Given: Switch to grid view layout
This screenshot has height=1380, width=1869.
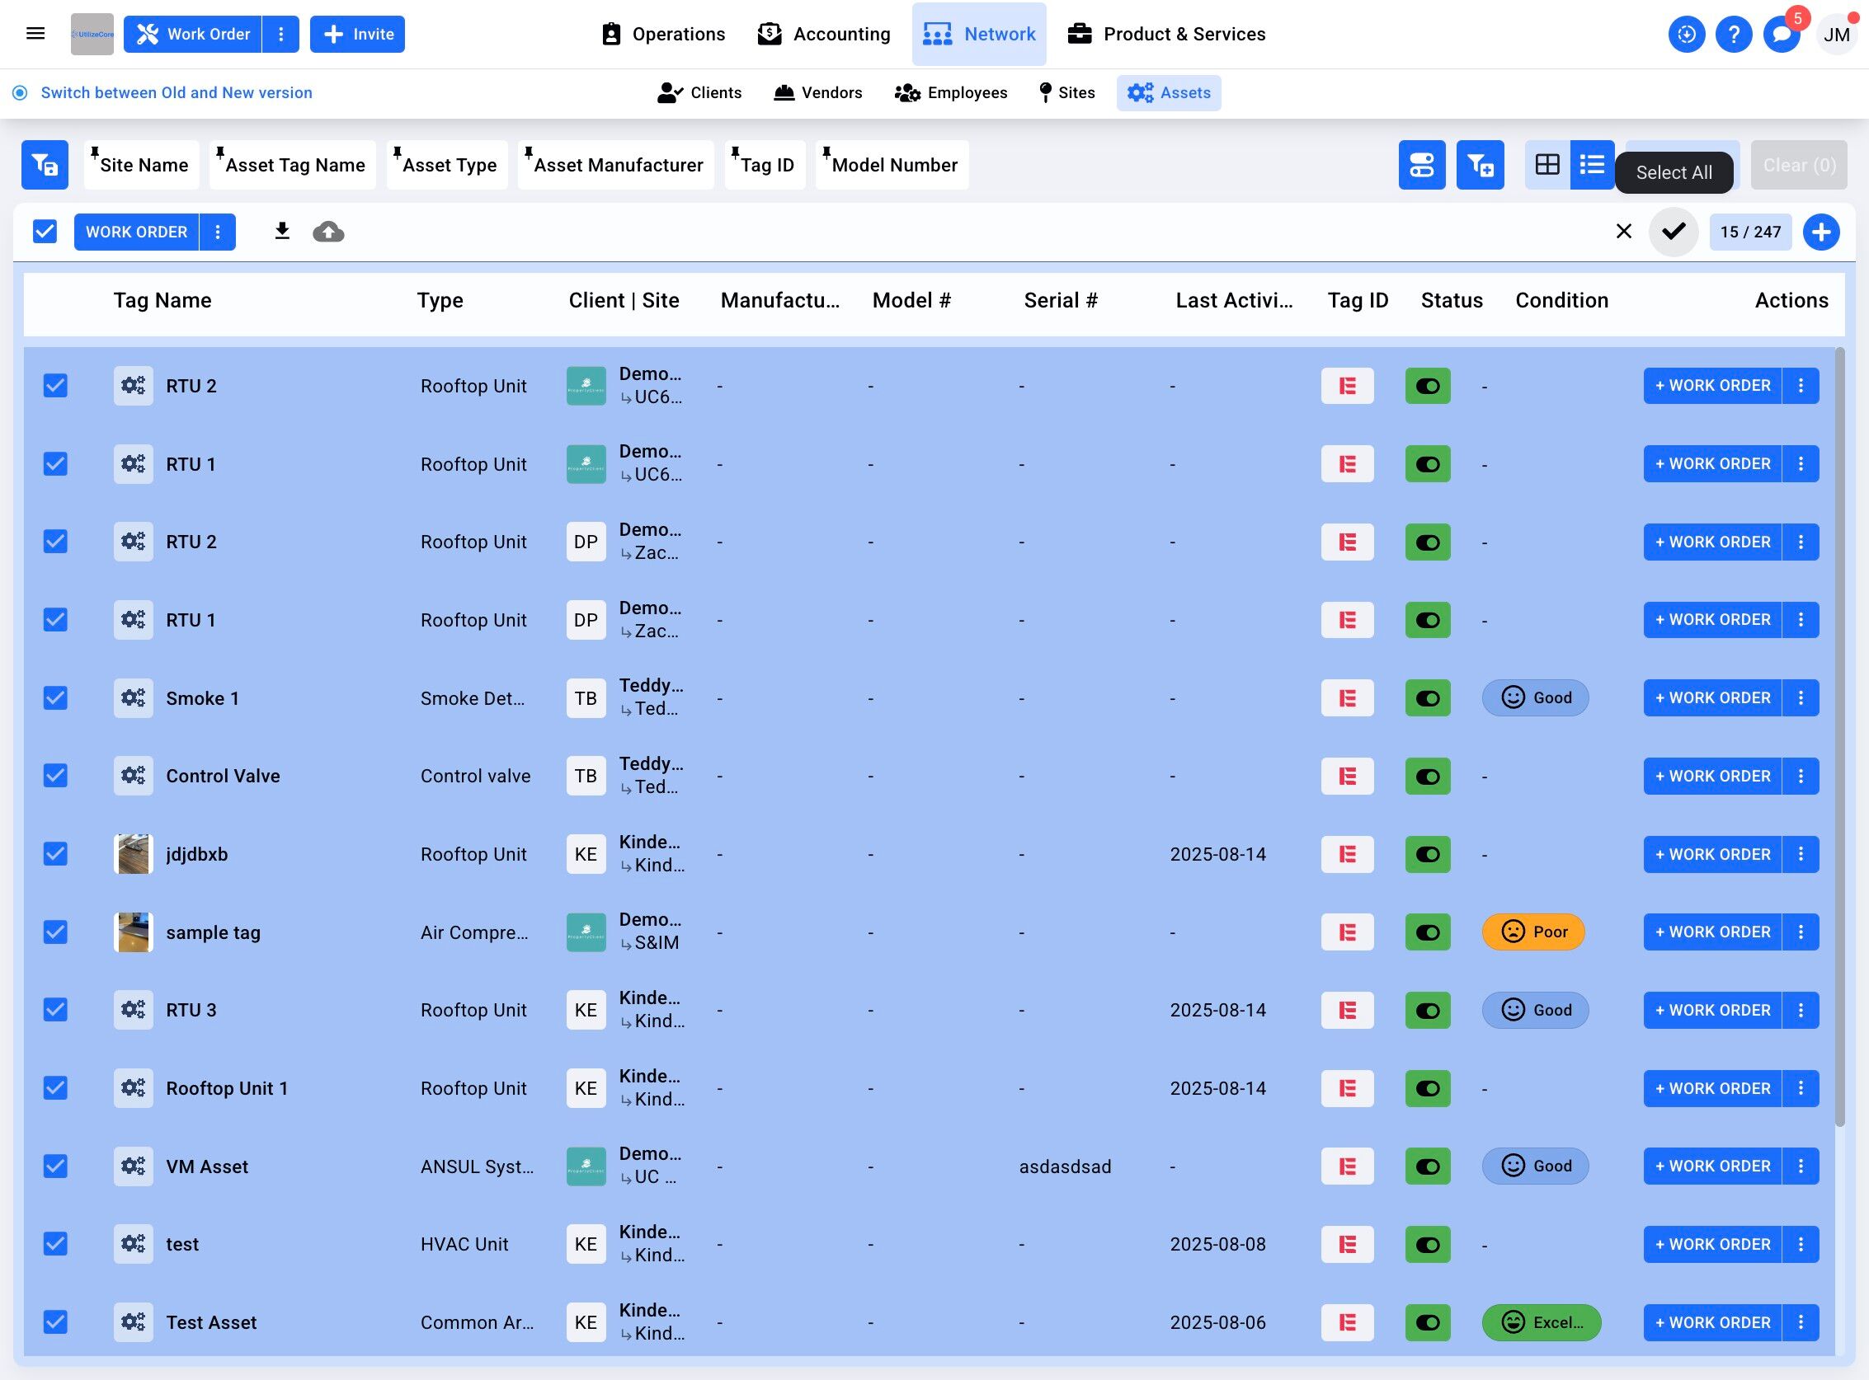Looking at the screenshot, I should (x=1547, y=165).
